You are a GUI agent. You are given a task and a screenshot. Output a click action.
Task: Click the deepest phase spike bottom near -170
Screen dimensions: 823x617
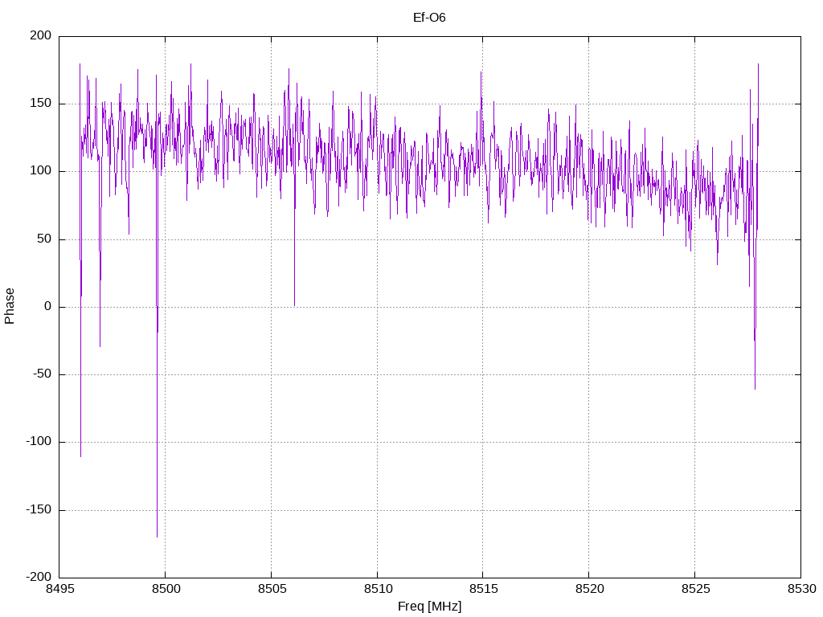coord(157,536)
